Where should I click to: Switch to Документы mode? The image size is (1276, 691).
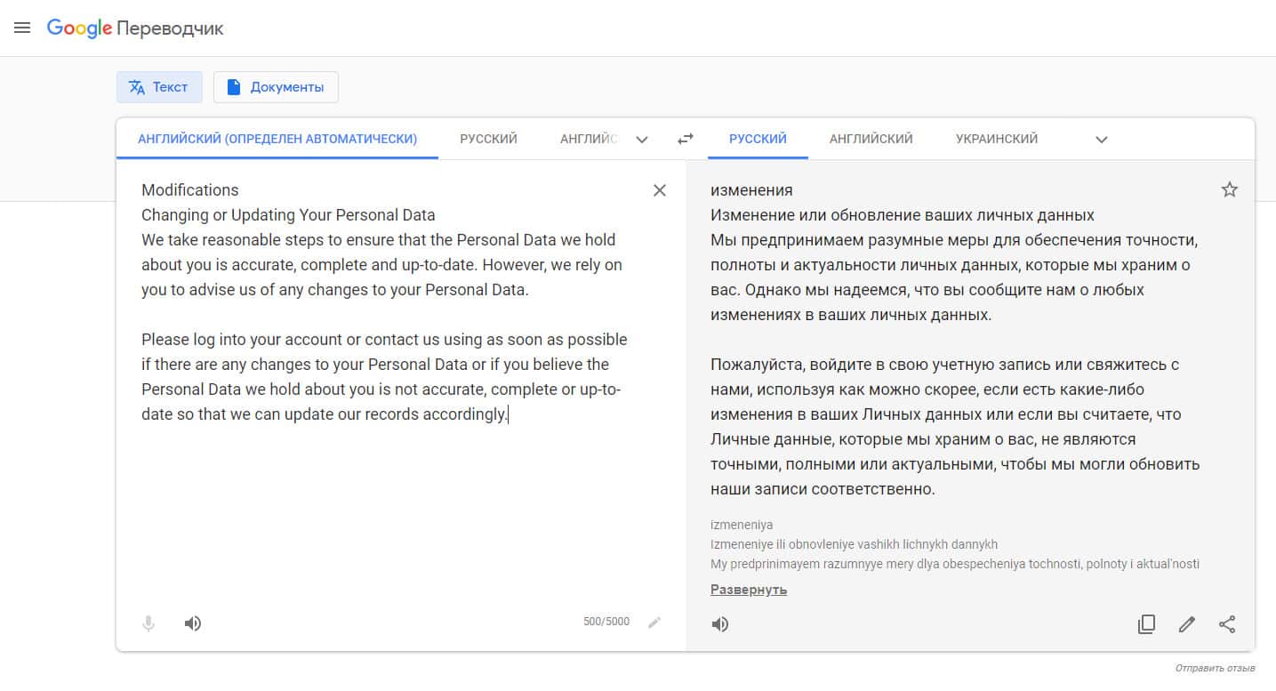[276, 87]
